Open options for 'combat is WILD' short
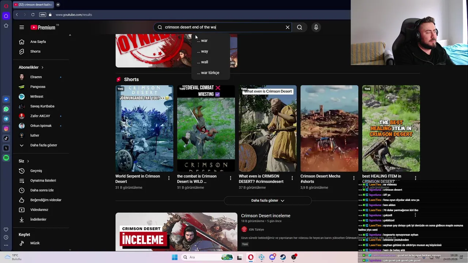The width and height of the screenshot is (468, 263). click(230, 178)
